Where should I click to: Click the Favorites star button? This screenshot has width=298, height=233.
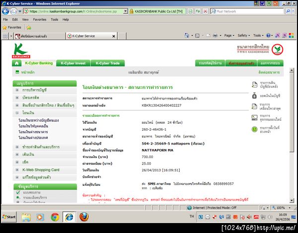point(12,27)
